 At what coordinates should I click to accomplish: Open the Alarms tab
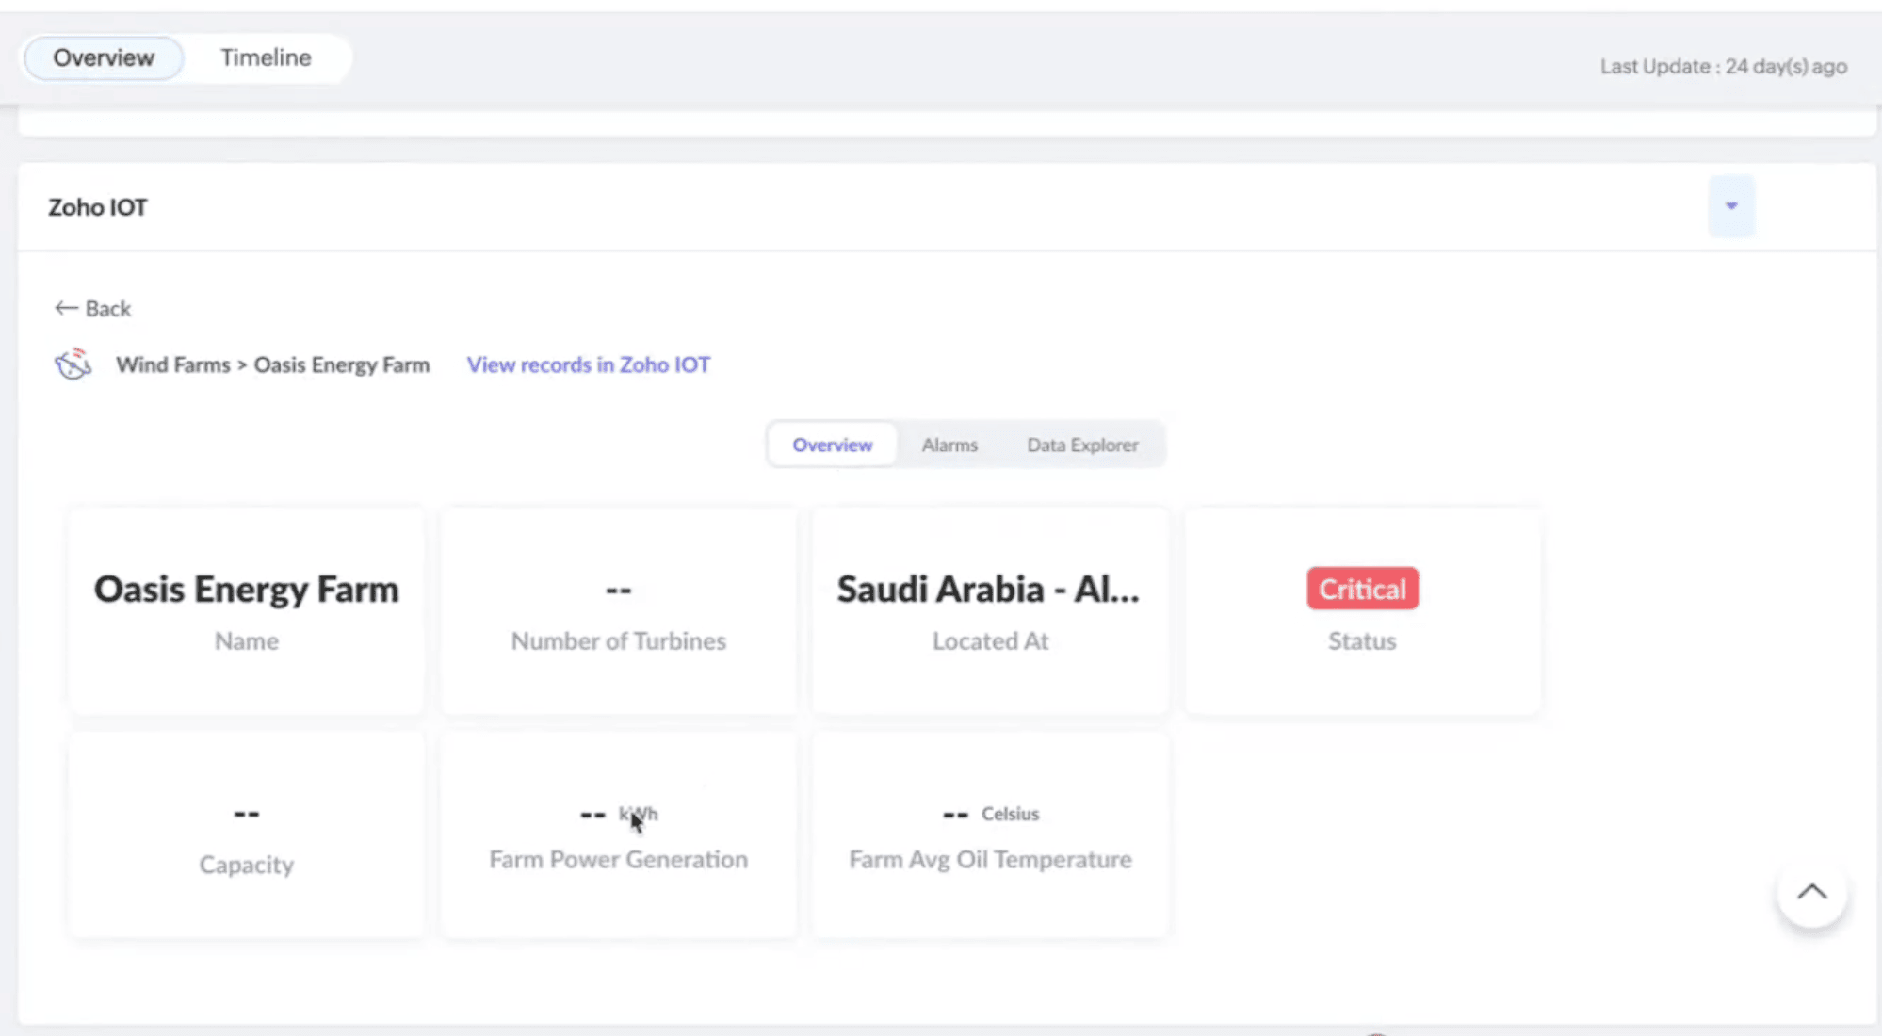pyautogui.click(x=949, y=445)
